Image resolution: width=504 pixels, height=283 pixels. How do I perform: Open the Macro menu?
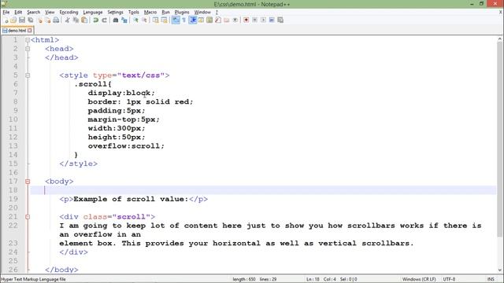point(150,13)
